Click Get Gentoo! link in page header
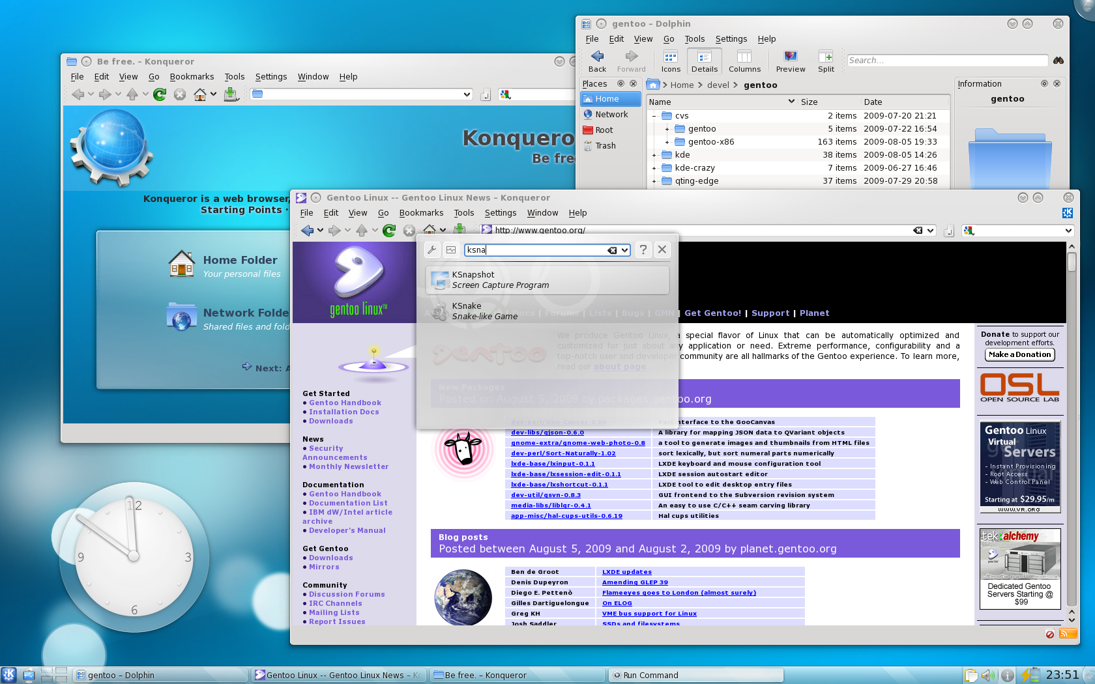 [x=712, y=313]
